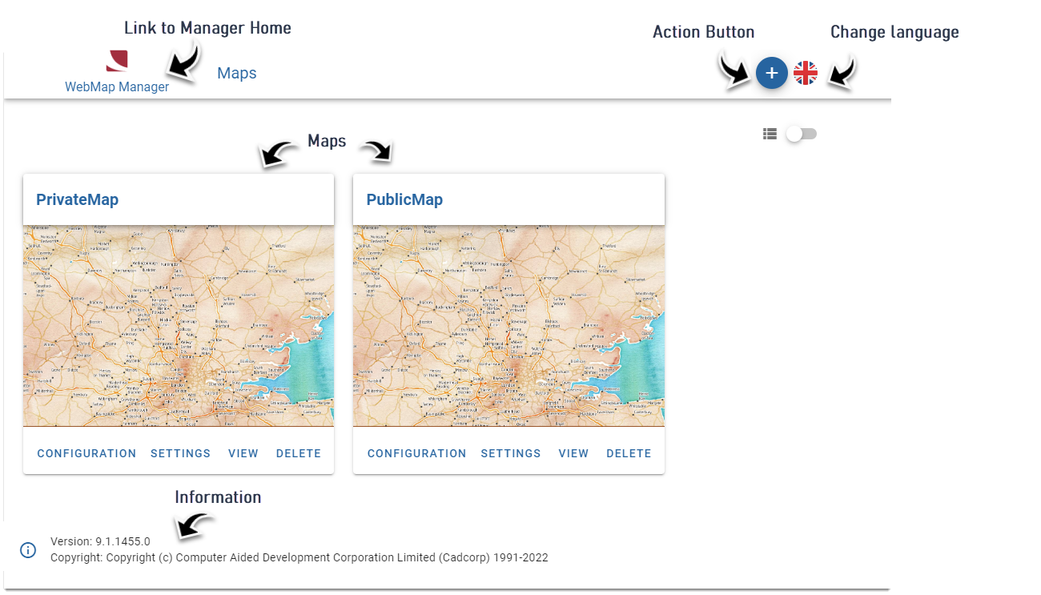This screenshot has width=1041, height=595.
Task: Change language using the UK flag icon
Action: coord(805,73)
